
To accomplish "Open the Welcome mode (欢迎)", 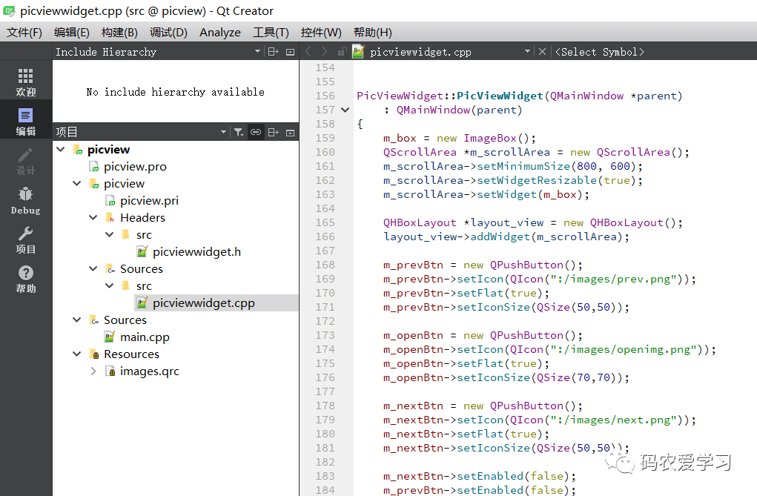I will tap(26, 81).
